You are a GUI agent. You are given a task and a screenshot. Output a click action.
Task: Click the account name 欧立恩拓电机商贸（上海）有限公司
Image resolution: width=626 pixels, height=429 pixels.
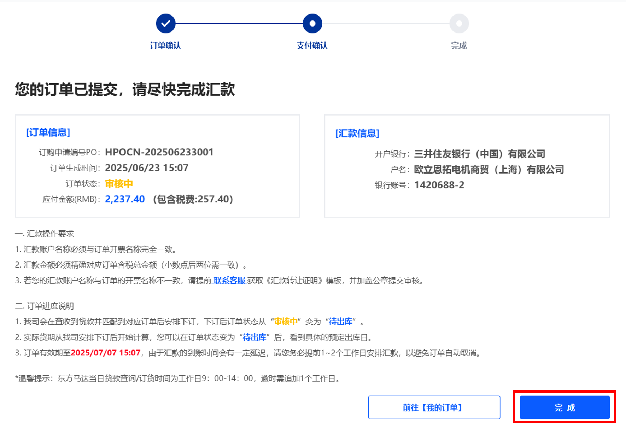(489, 170)
